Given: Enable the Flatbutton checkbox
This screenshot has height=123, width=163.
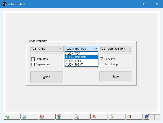Looking at the screenshot, I should click(33, 59).
